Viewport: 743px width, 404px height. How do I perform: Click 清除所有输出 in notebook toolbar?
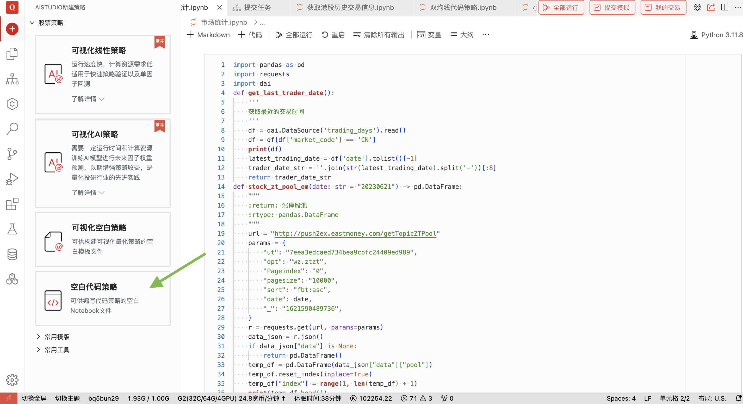(379, 35)
